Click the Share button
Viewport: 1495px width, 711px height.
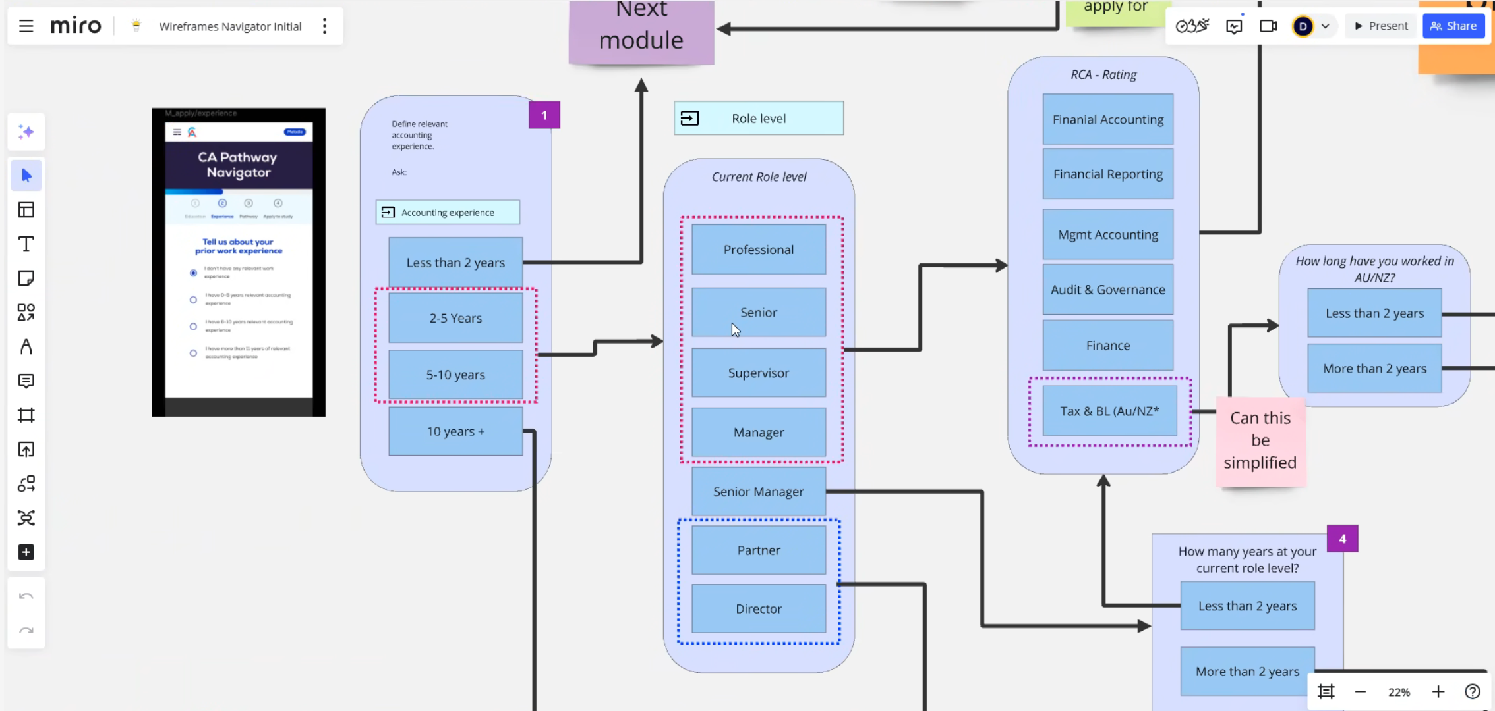[x=1453, y=26]
